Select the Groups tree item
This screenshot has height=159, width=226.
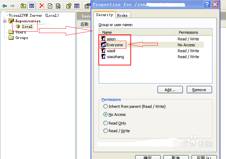tap(22, 38)
